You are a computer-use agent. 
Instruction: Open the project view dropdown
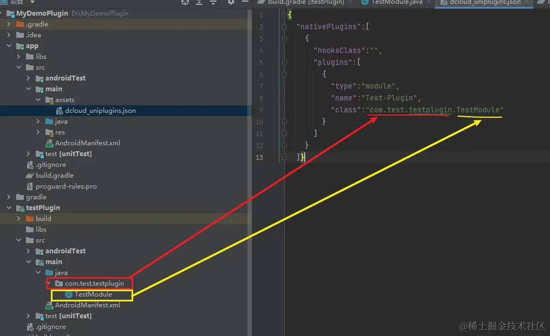point(32,2)
